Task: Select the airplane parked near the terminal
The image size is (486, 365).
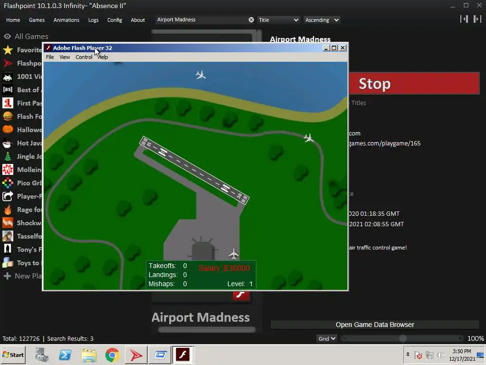Action: pos(234,254)
